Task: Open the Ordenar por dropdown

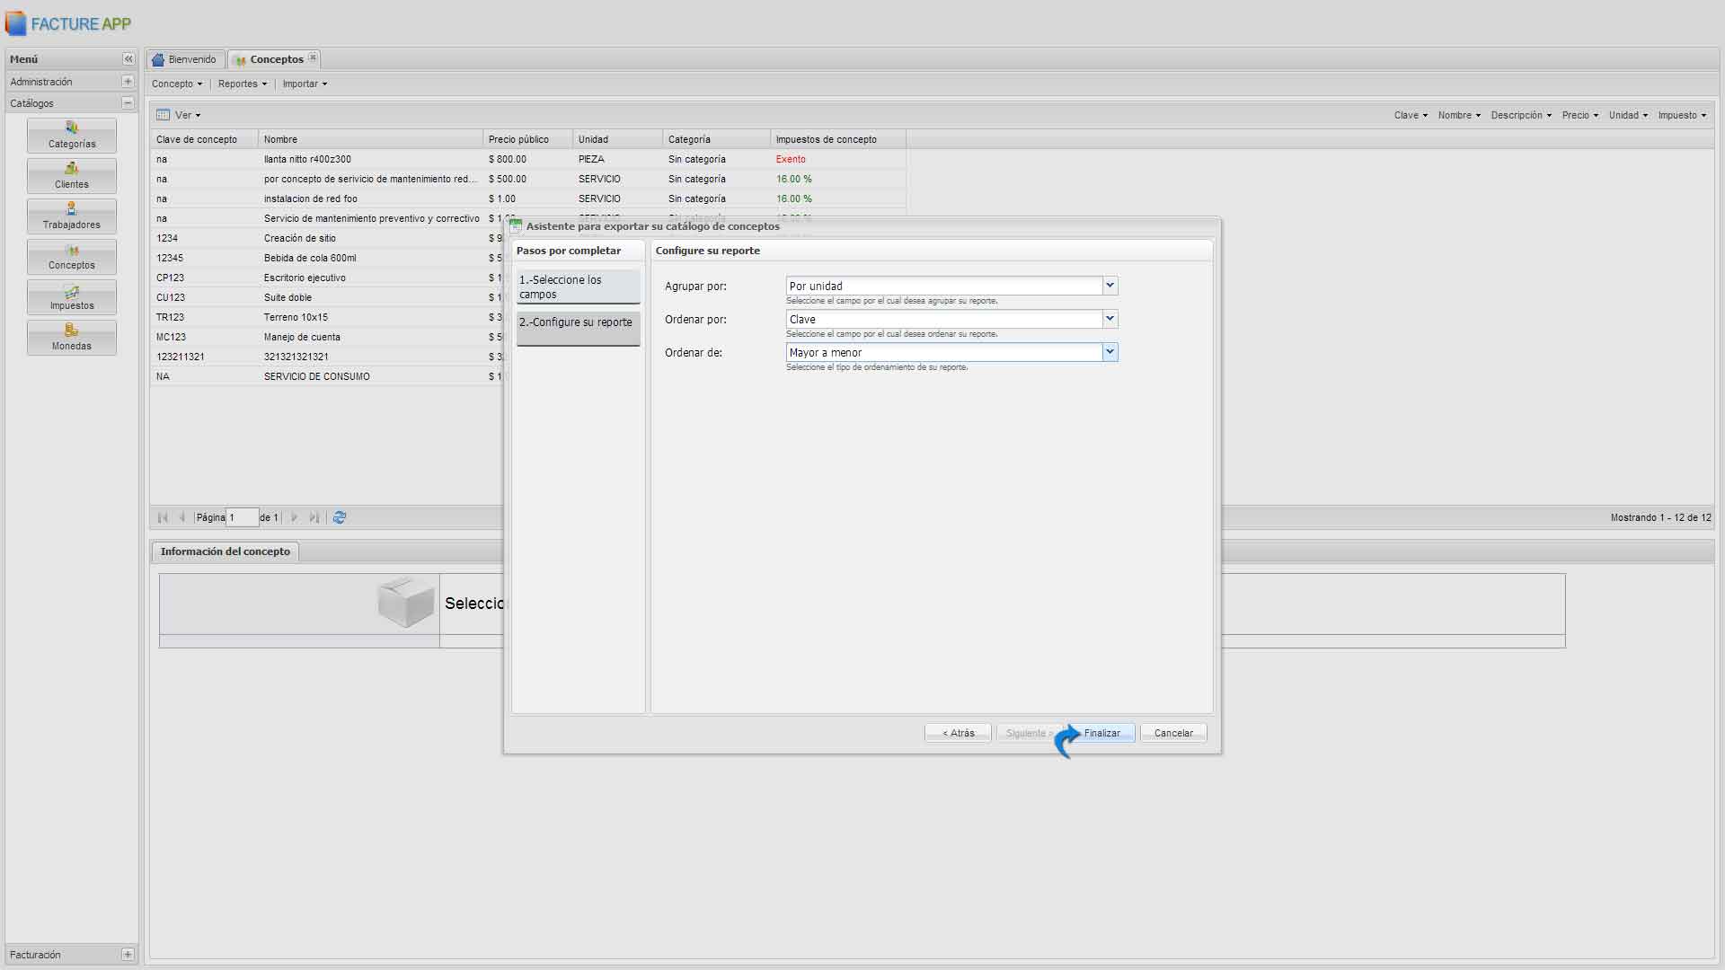Action: click(x=1110, y=319)
